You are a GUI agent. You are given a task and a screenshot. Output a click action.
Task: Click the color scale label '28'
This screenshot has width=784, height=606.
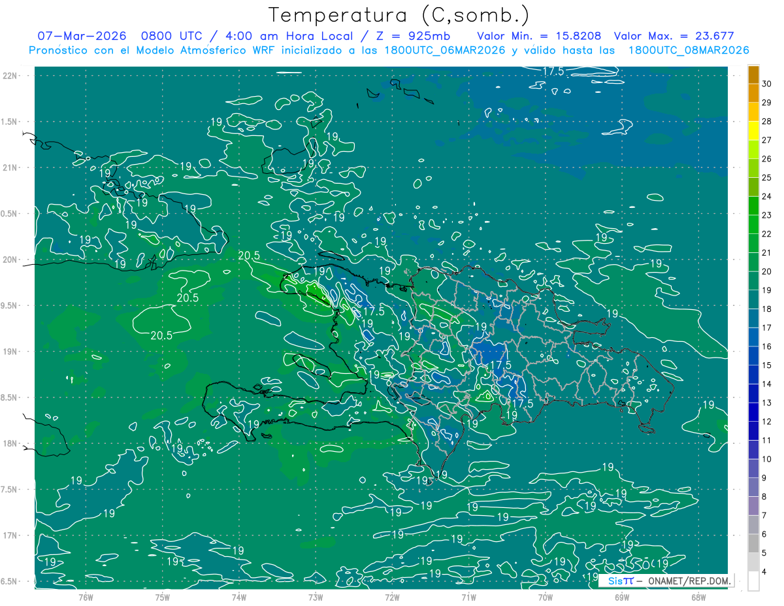(x=766, y=121)
